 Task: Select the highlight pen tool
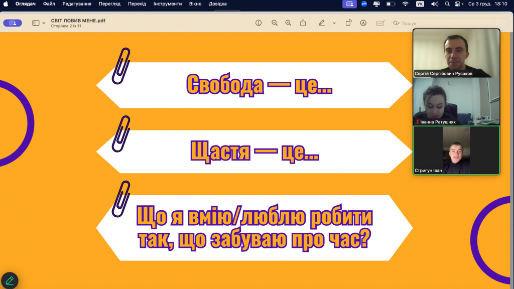click(322, 23)
